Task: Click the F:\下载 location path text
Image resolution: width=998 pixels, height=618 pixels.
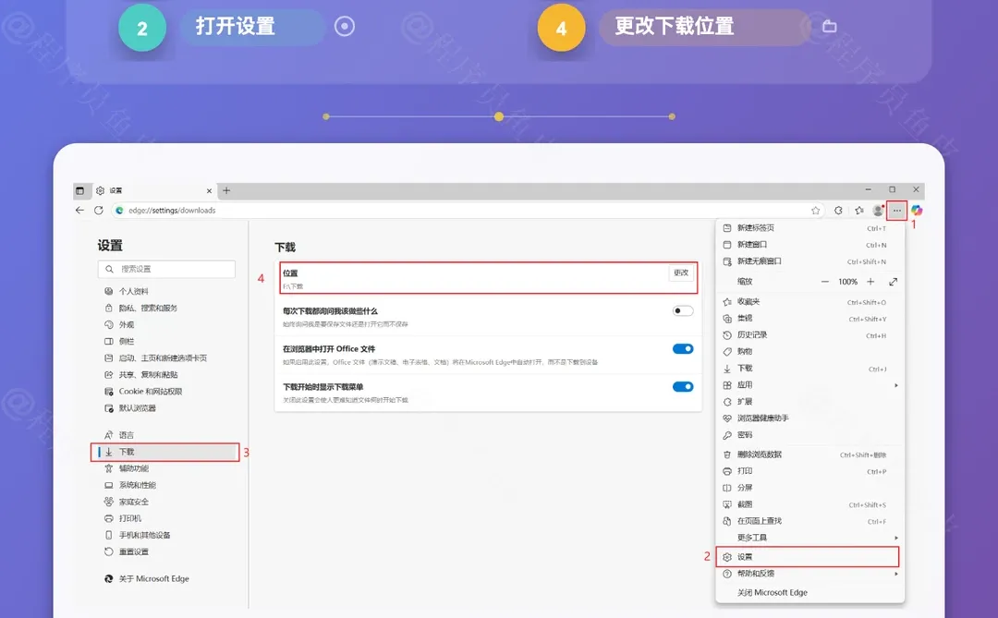Action: click(293, 286)
